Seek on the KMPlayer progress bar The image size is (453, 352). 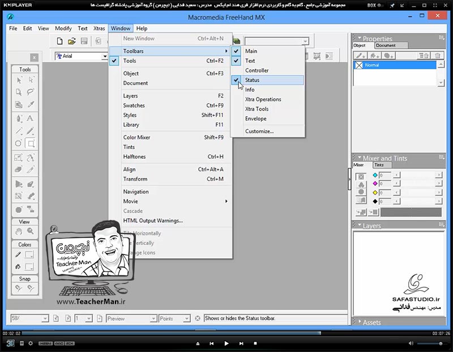point(226,333)
